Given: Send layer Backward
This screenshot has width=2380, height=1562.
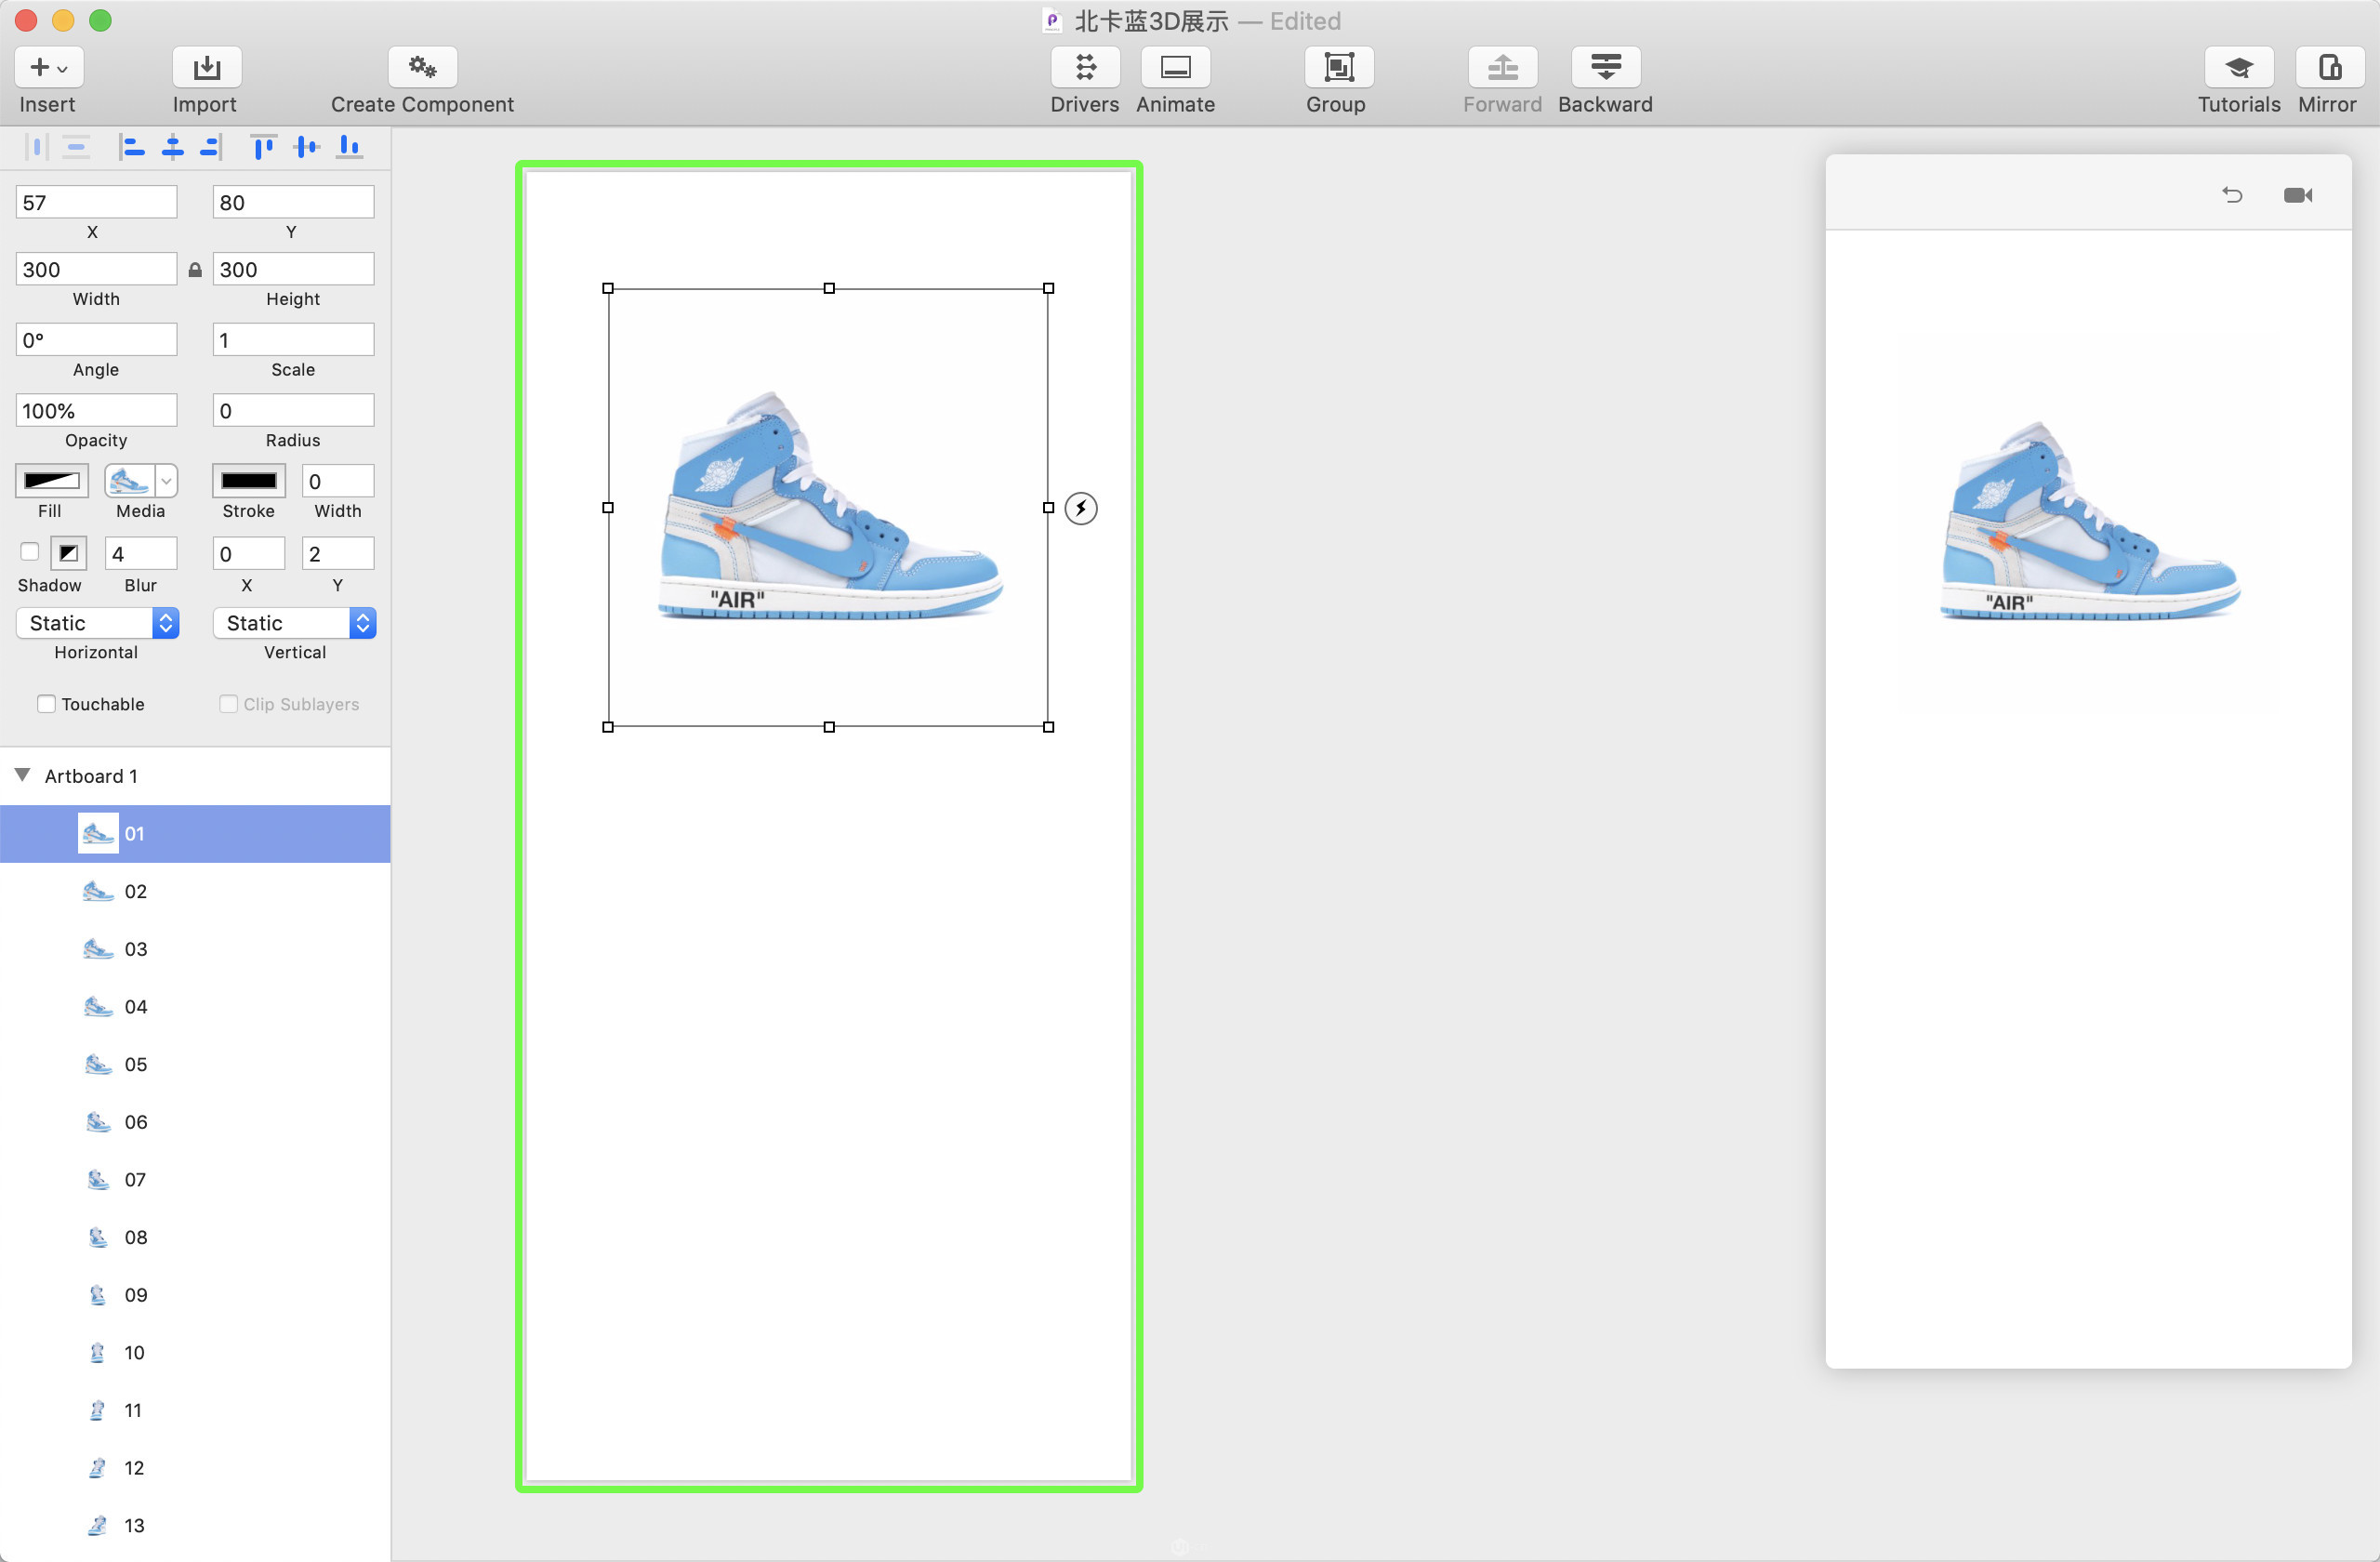Looking at the screenshot, I should pyautogui.click(x=1605, y=67).
